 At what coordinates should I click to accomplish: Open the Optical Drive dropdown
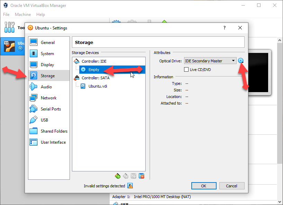pos(210,61)
